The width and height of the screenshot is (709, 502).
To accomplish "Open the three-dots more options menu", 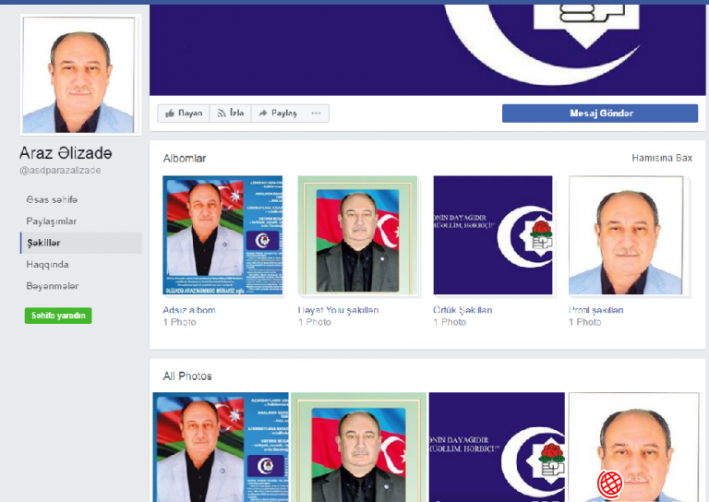I will coord(316,114).
